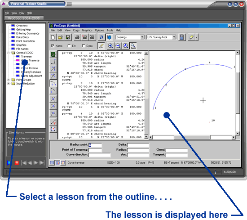Viewport: 247px width, 220px height.
Task: Click the first view mode icon in status bar
Action: (52, 162)
